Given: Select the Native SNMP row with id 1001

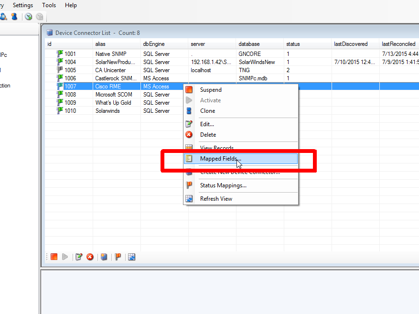Looking at the screenshot, I should tap(111, 54).
